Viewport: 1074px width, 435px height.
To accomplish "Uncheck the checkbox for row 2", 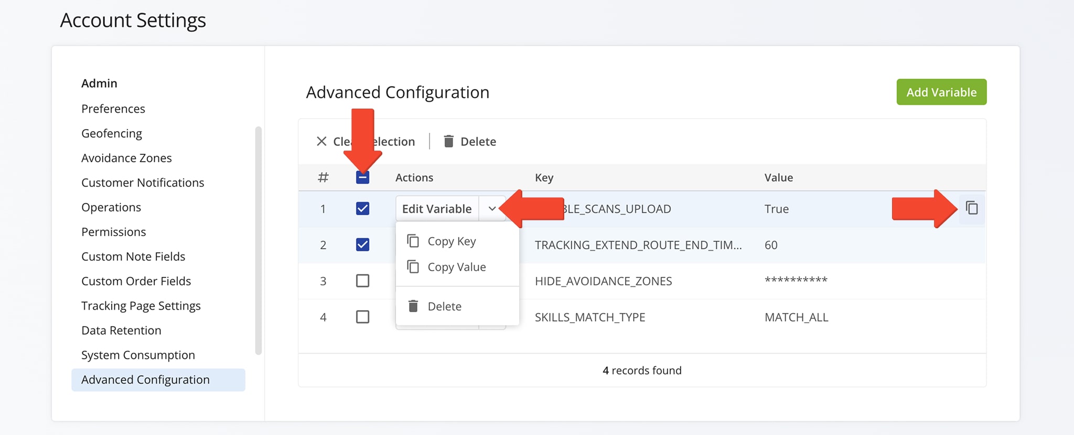I will click(362, 245).
